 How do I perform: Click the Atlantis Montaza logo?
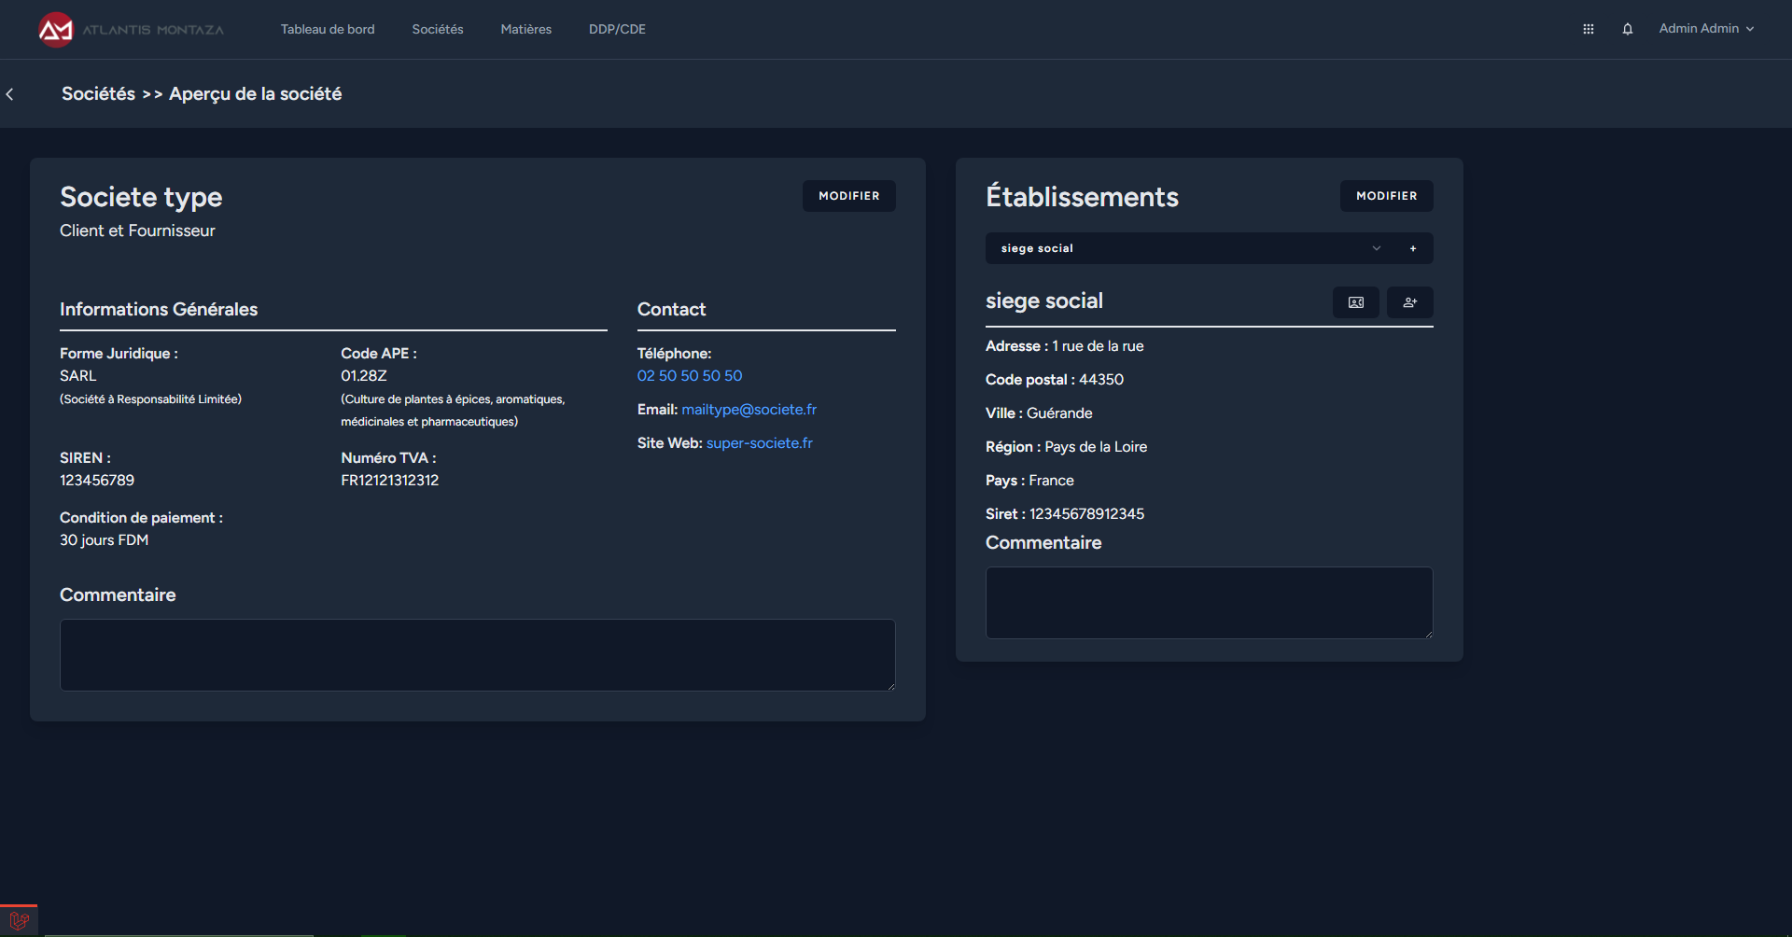tap(131, 30)
